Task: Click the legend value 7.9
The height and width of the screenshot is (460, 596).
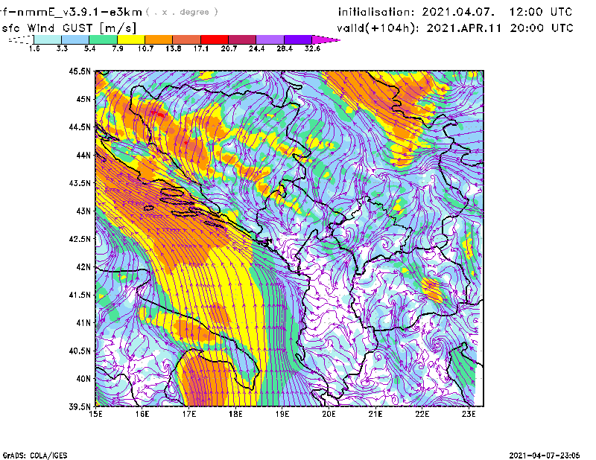Action: (x=118, y=48)
